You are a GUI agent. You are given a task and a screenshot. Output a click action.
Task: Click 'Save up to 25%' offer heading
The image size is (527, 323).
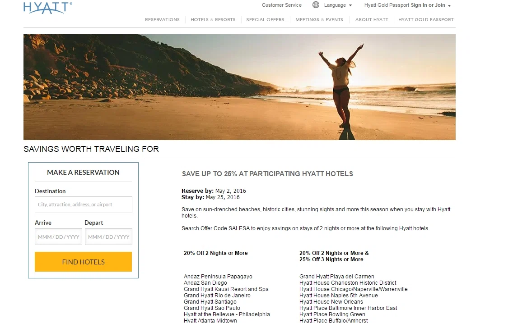[x=267, y=174]
